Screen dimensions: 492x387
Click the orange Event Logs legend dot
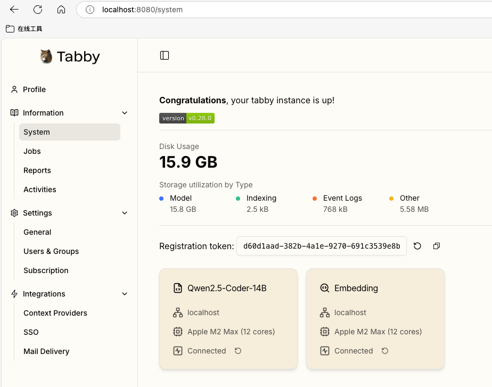314,198
